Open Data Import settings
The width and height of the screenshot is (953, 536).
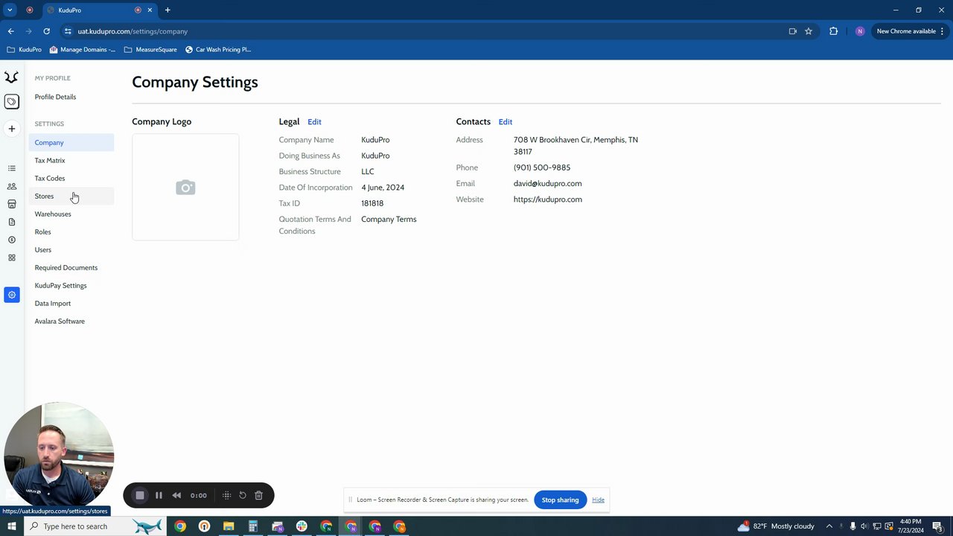tap(53, 303)
